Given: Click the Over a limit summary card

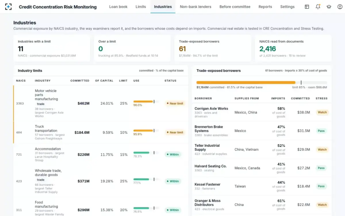Looking at the screenshot, I should 132,48.
